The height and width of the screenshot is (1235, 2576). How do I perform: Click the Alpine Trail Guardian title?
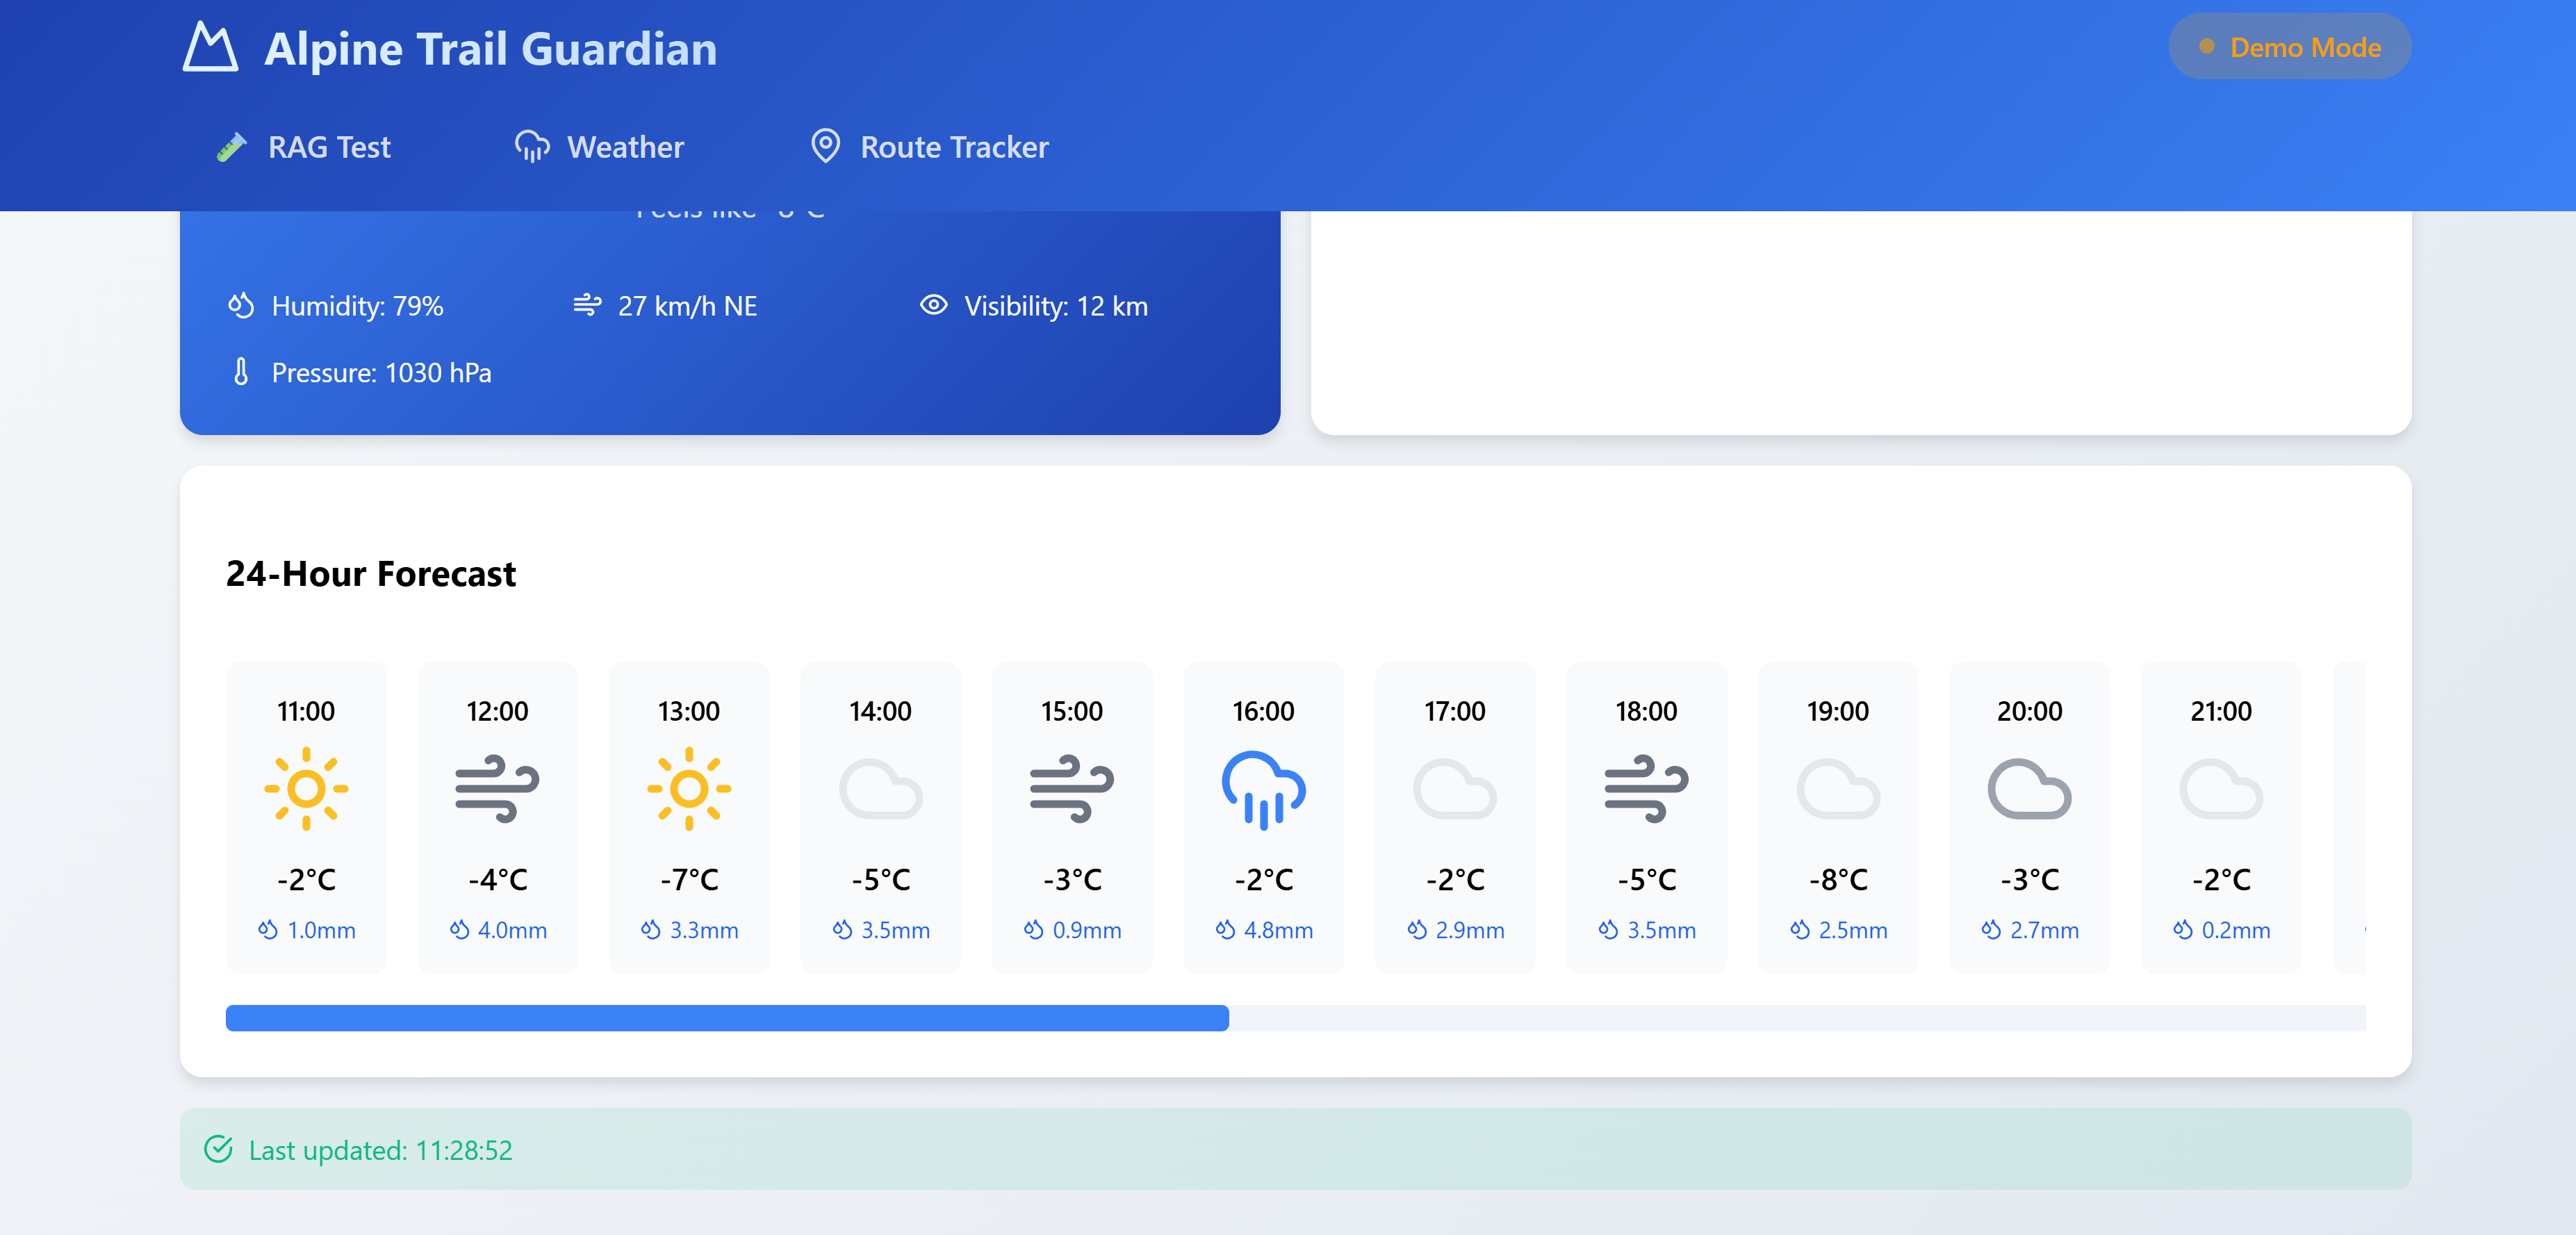[490, 49]
